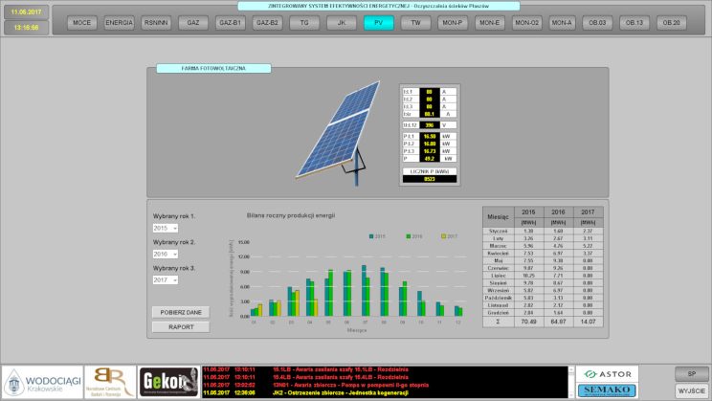Viewport: 712px width, 401px height.
Task: Click the research center BR logo
Action: [109, 382]
